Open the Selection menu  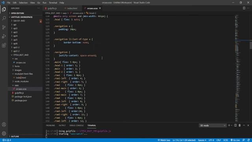(x=23, y=3)
